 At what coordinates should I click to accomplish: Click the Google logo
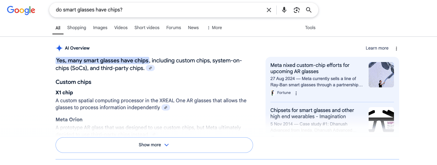pyautogui.click(x=21, y=10)
